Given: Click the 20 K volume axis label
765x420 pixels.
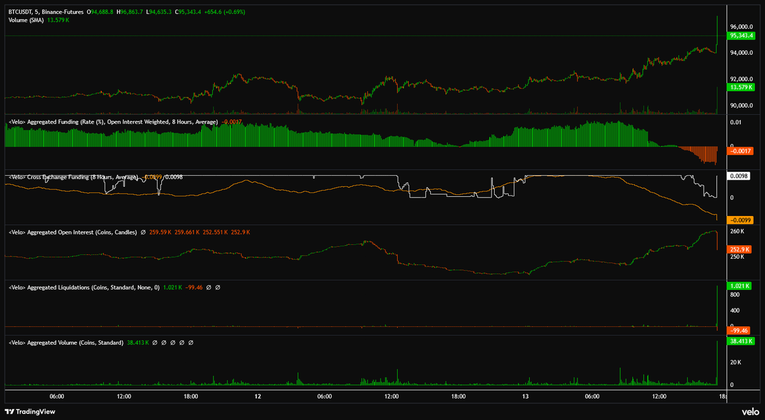Looking at the screenshot, I should tap(736, 363).
